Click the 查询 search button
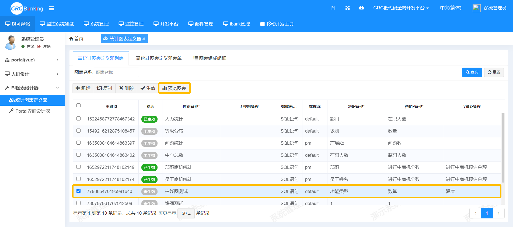513x227 pixels. coord(472,72)
